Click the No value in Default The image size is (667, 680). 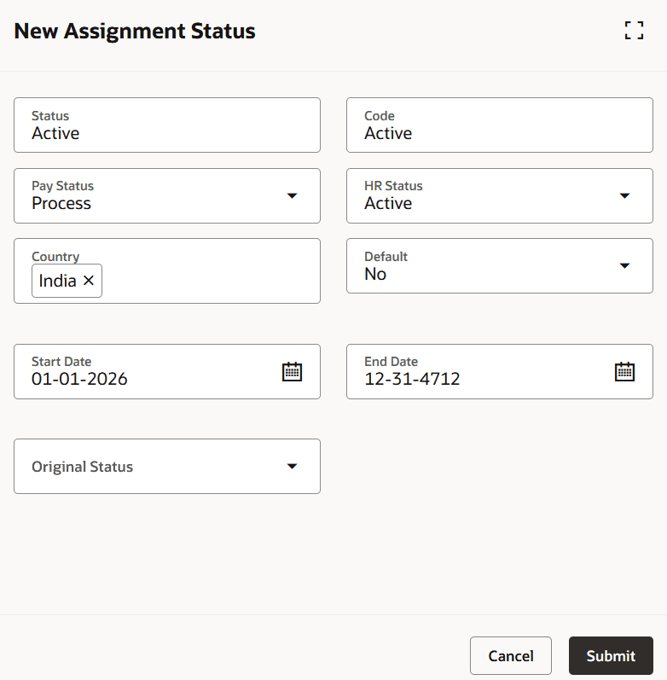coord(375,274)
